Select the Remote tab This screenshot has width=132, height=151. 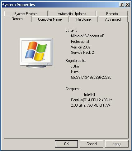click(112, 14)
